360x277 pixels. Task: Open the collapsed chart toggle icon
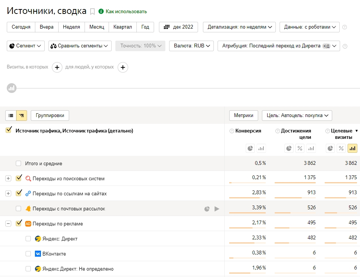(12, 88)
